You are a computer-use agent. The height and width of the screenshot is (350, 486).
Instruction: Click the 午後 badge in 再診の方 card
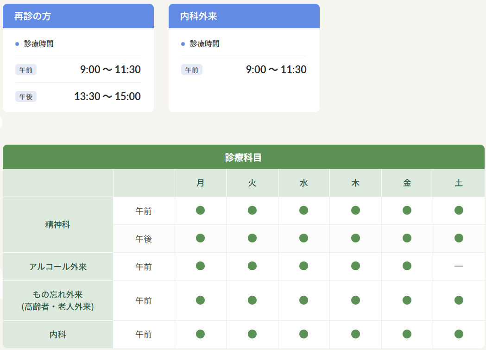(x=26, y=96)
